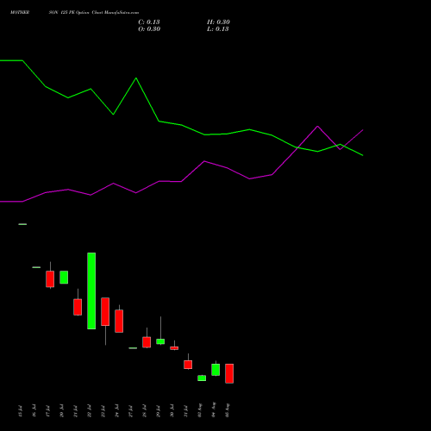
Task: Click the '31 Jul' date label
Action: tap(185, 411)
